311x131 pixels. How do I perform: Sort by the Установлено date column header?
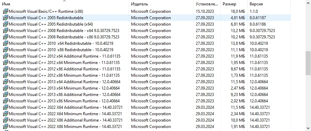(207, 4)
